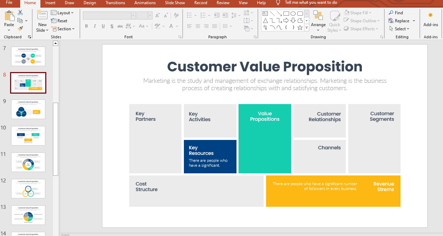Screen dimensions: 443x236
Task: Open Clipboard pane dialog launcher
Action: 29,37
